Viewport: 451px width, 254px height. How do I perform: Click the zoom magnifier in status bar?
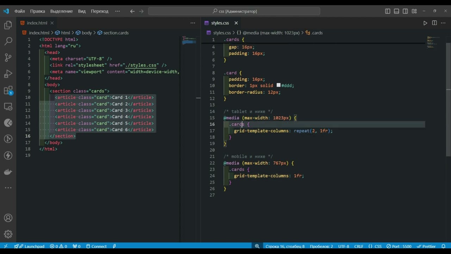tap(257, 246)
